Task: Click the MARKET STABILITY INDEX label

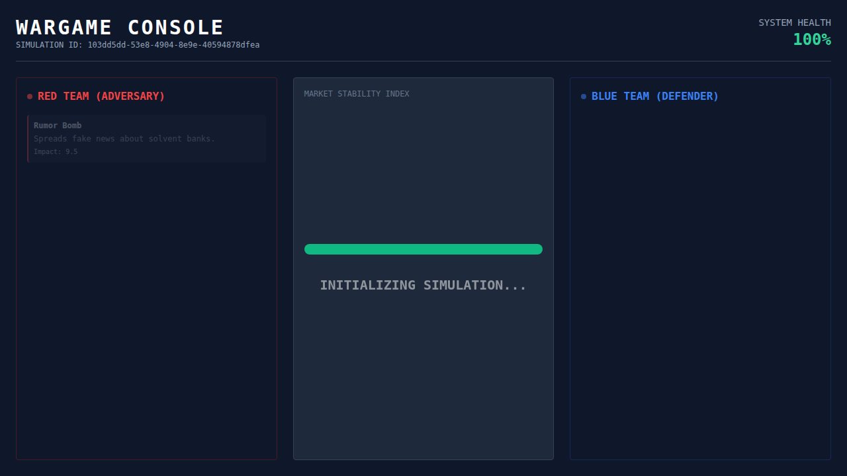Action: [357, 94]
